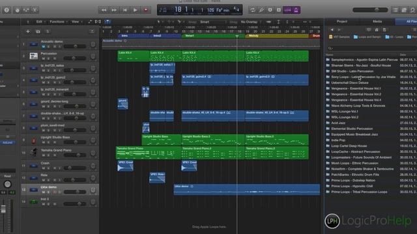The image size is (417, 234).
Task: Open the Note Pads panel
Action: 404,10
